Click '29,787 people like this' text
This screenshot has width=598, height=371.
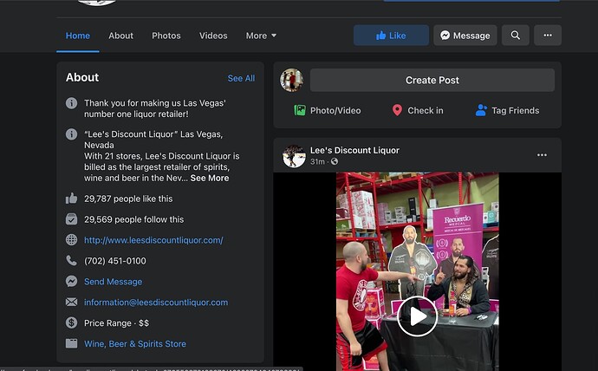(x=128, y=199)
